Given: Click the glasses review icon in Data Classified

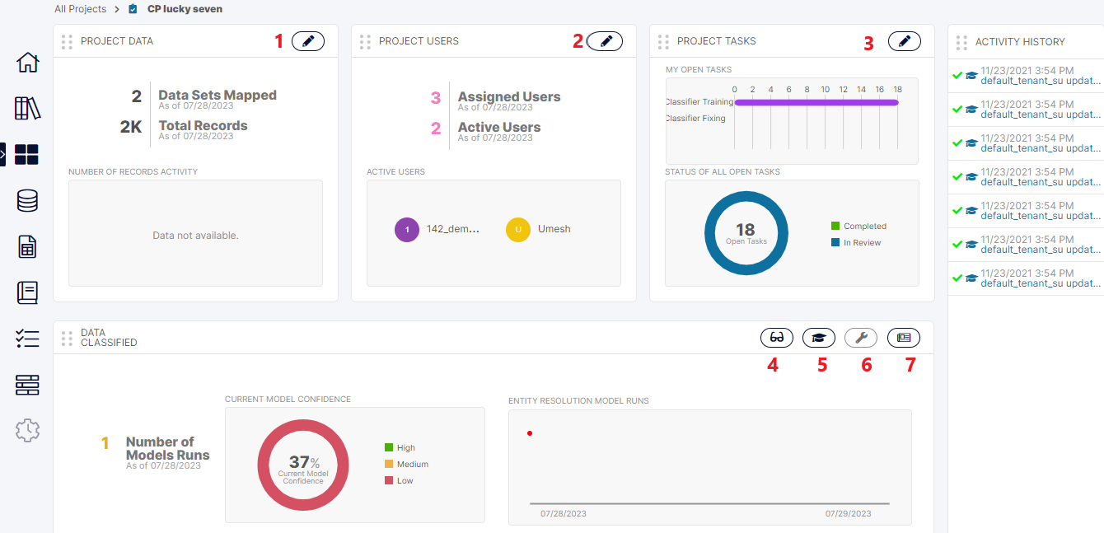Looking at the screenshot, I should [776, 338].
